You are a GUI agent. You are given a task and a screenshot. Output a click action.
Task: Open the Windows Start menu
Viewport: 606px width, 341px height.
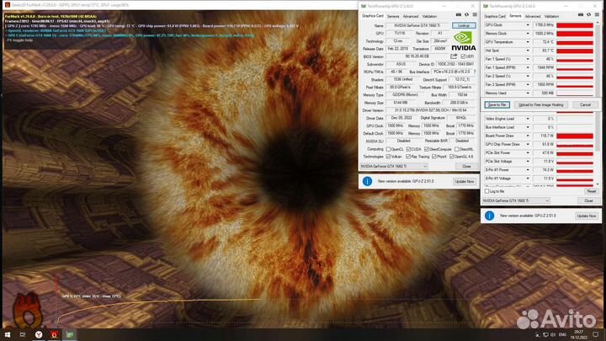[7, 334]
